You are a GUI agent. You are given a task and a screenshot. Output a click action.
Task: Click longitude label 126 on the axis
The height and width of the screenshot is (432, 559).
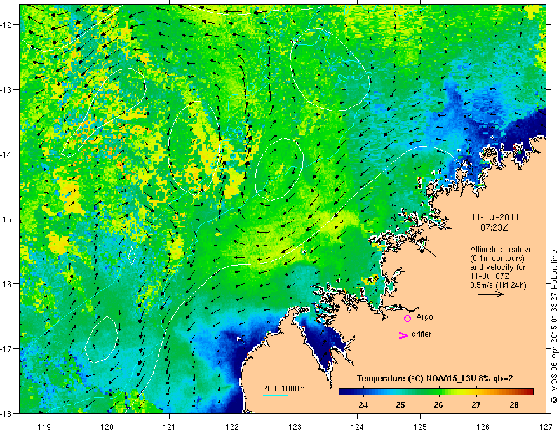point(483,427)
